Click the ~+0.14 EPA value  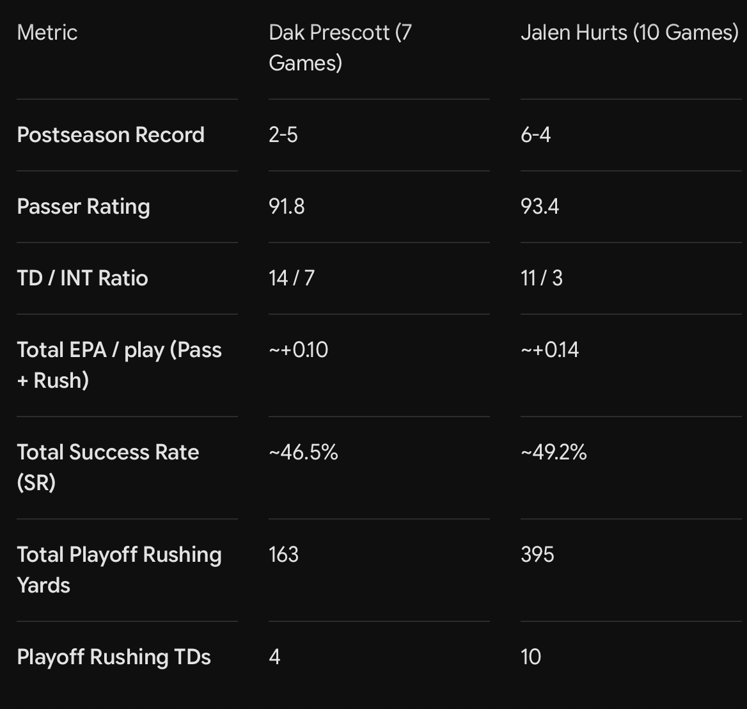click(x=550, y=350)
